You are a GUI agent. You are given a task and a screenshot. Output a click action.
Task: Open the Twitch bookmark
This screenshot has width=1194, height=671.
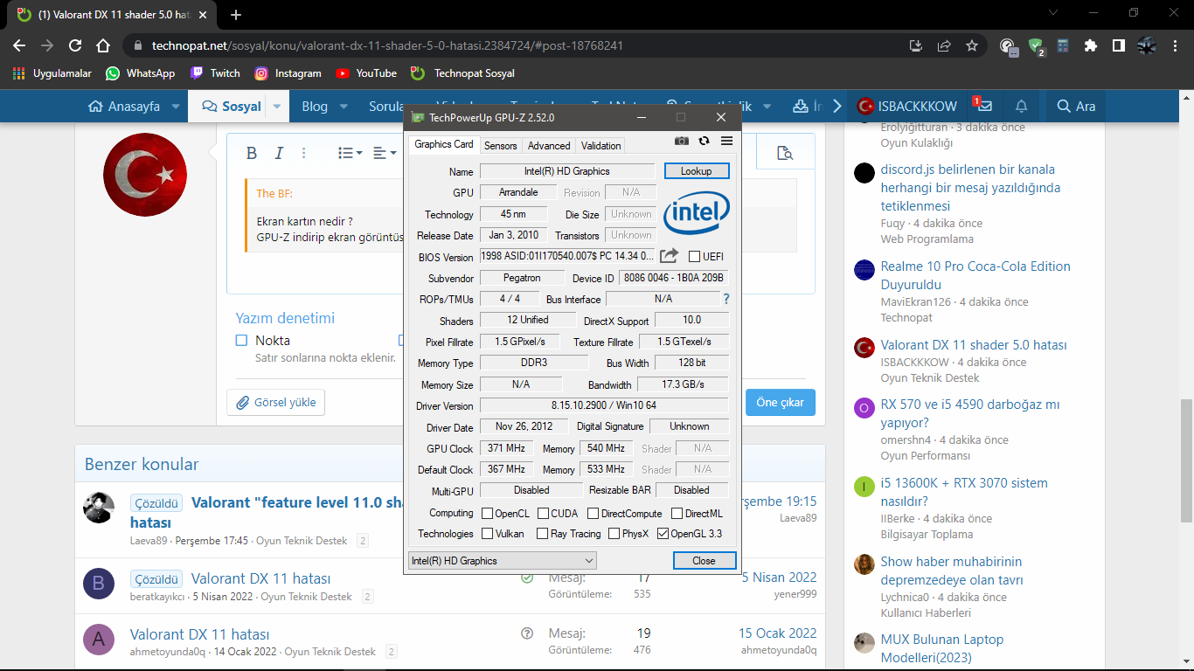pyautogui.click(x=215, y=73)
